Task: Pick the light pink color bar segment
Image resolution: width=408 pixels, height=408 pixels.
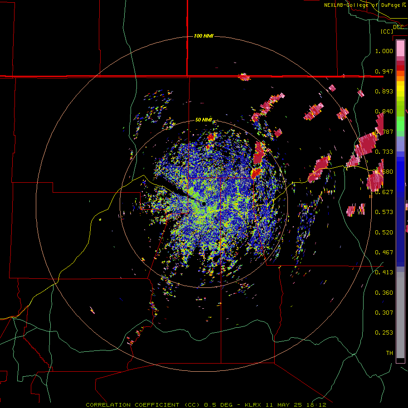Action: coord(400,48)
